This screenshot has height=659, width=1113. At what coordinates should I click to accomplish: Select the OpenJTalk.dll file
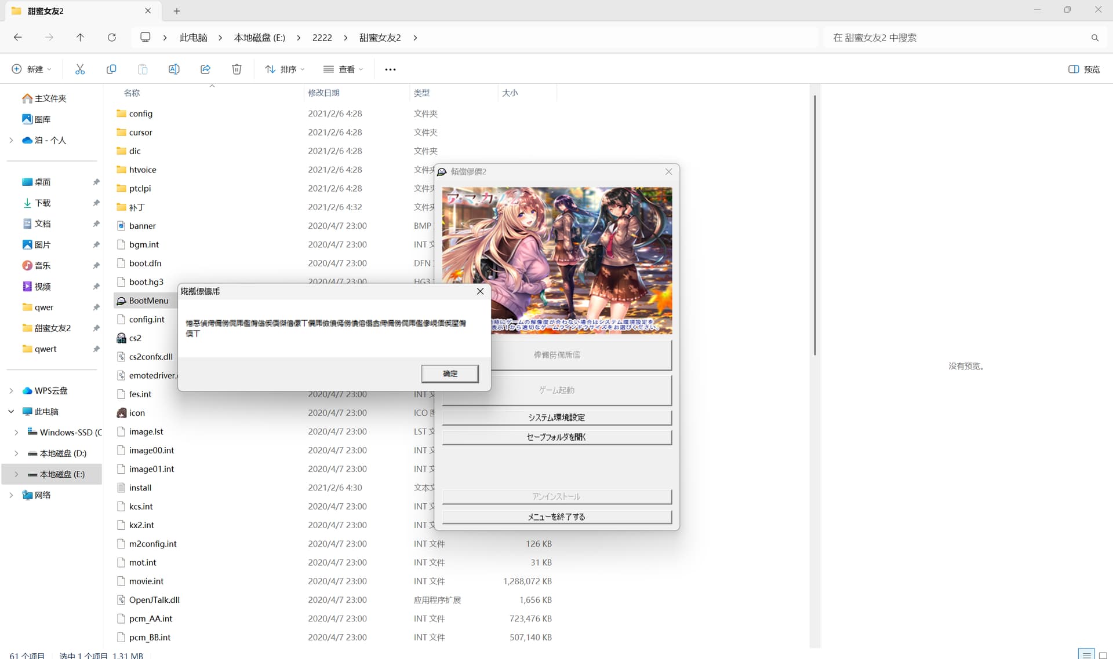[148, 600]
